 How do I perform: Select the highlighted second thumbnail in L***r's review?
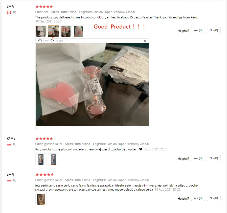53,31
